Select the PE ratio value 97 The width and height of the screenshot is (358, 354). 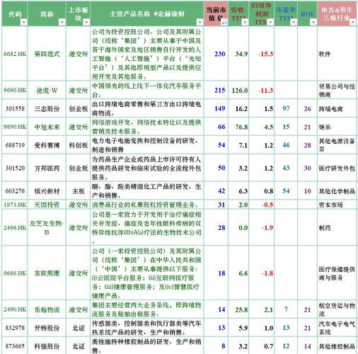286,108
